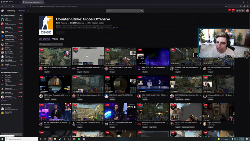Open options for 'cogo - short stream' card
The image size is (250, 141).
(x=233, y=123)
